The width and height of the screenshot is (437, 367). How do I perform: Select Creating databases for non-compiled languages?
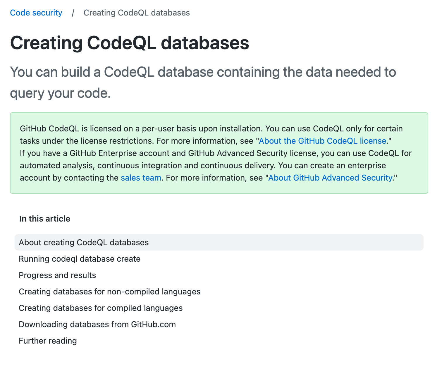[110, 291]
